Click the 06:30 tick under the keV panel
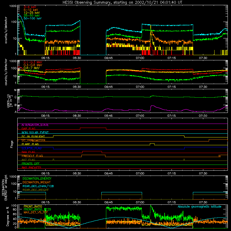 coord(77,58)
